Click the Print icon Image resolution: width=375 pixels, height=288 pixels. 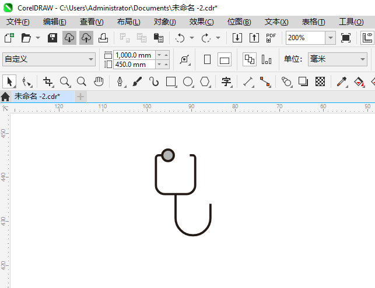103,38
